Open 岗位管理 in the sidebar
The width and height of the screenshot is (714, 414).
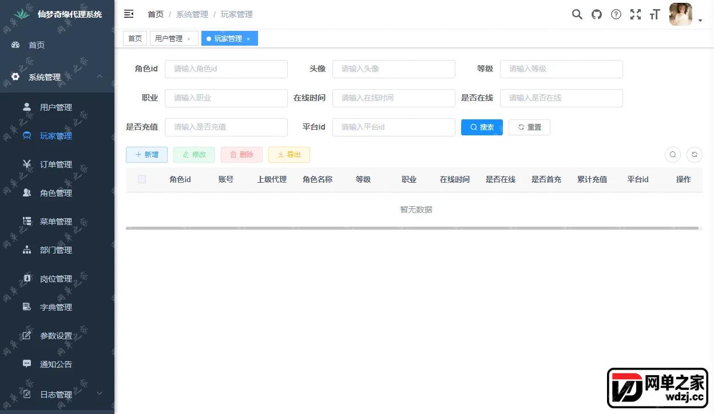point(57,279)
